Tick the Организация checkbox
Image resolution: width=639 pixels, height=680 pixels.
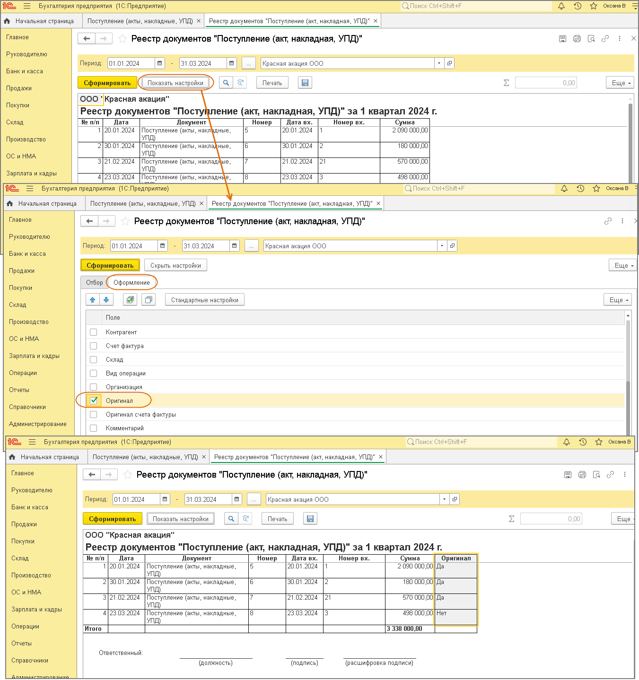click(x=94, y=387)
